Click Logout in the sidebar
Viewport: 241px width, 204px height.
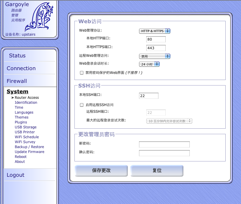[x=16, y=175]
